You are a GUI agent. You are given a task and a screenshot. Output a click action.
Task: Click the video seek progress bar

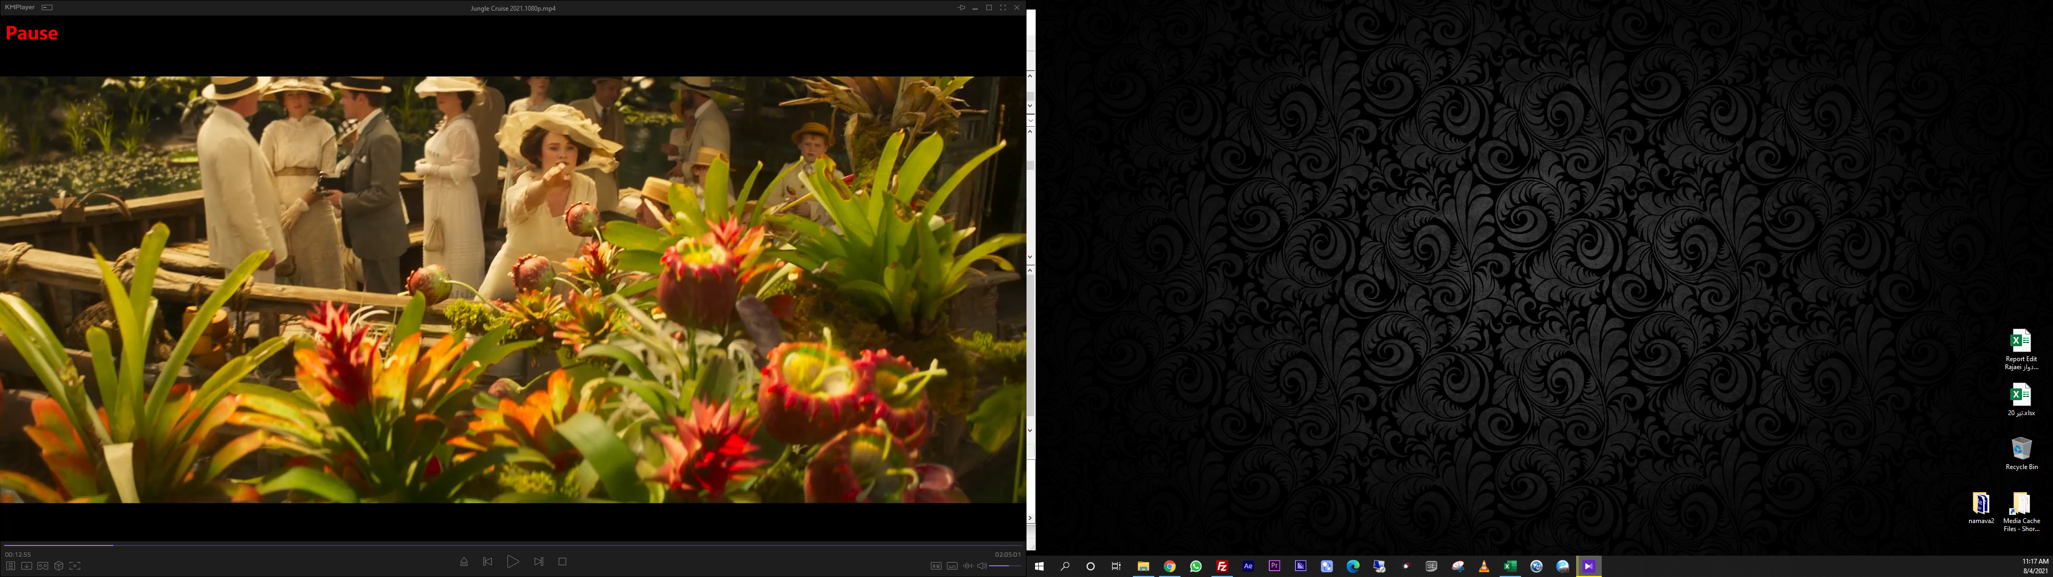click(510, 545)
